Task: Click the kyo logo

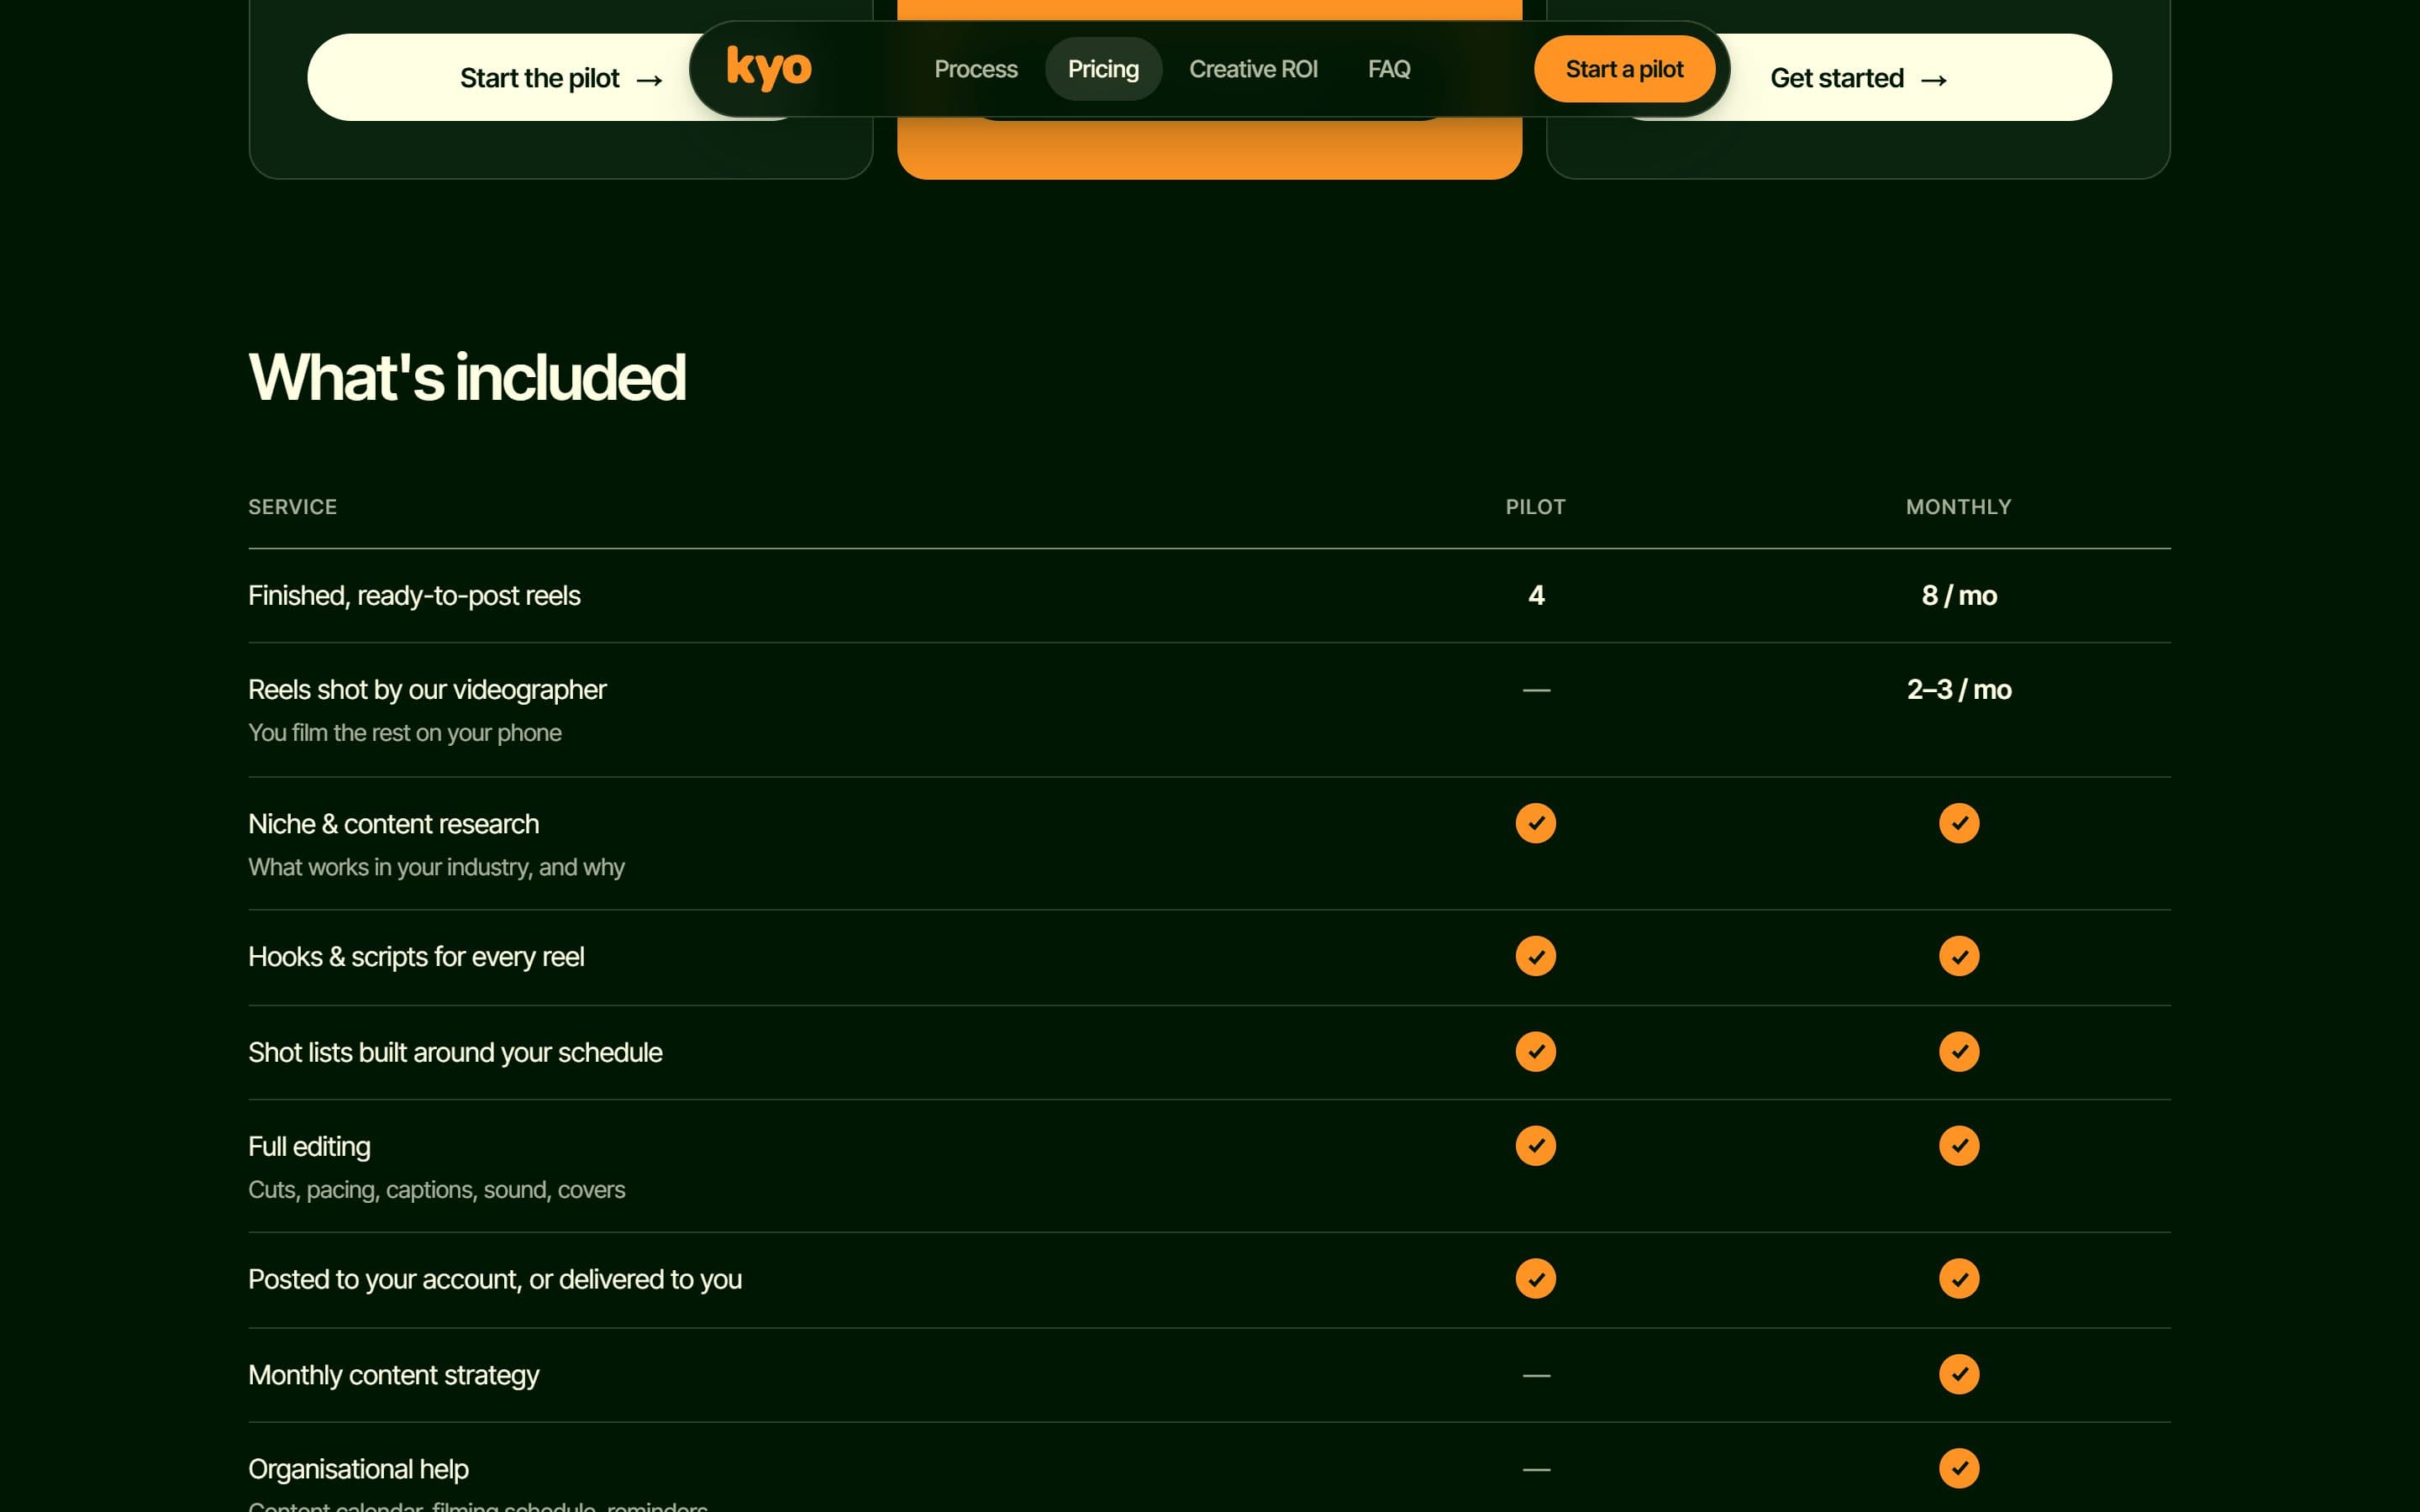Action: point(768,68)
